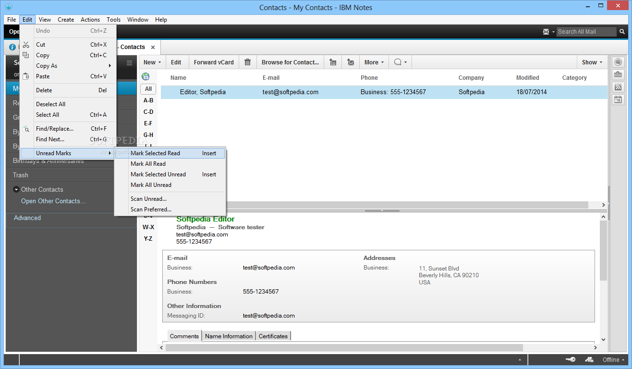Switch to the Name Information tab
The width and height of the screenshot is (632, 369).
[229, 336]
